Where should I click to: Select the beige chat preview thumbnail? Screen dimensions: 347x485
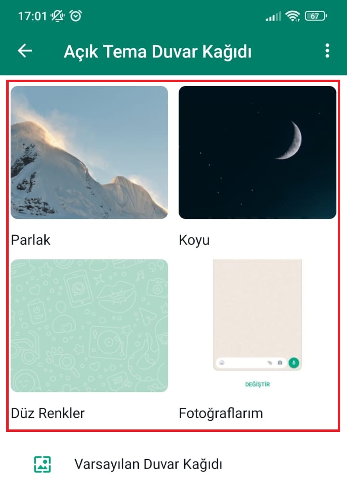[257, 315]
